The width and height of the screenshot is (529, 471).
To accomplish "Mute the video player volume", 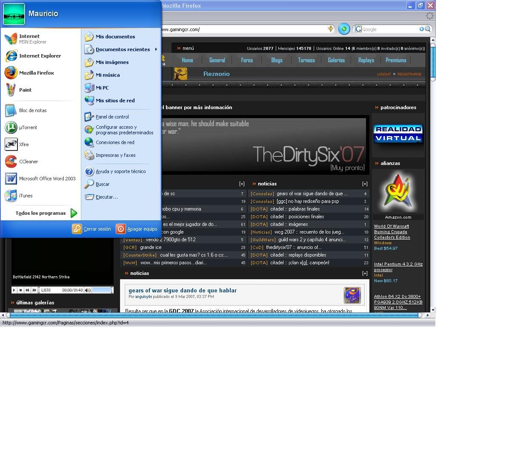I will (x=88, y=290).
